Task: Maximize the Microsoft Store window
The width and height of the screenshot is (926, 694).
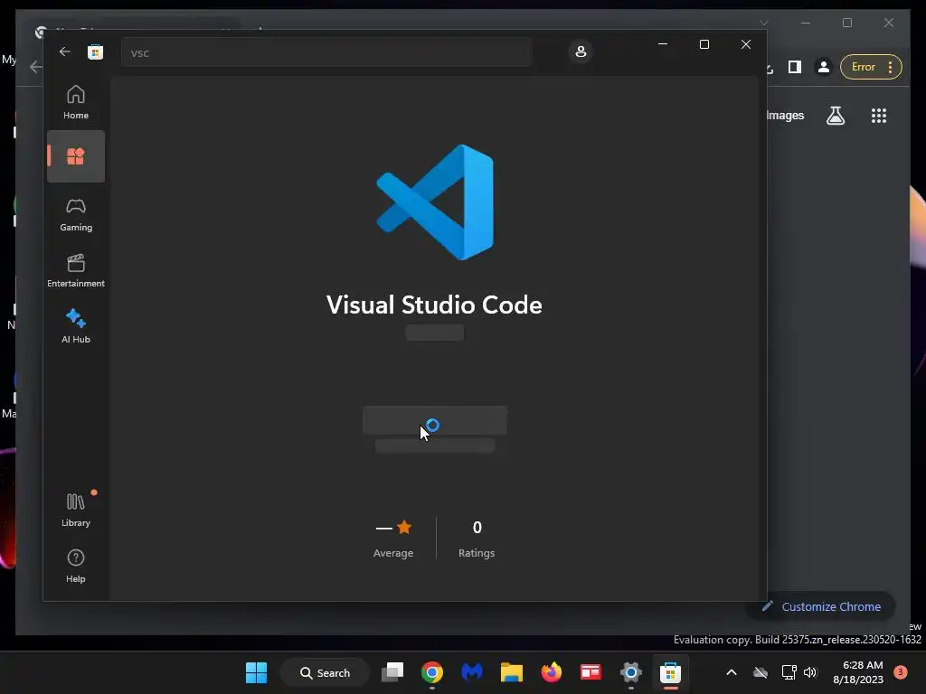Action: pyautogui.click(x=704, y=44)
